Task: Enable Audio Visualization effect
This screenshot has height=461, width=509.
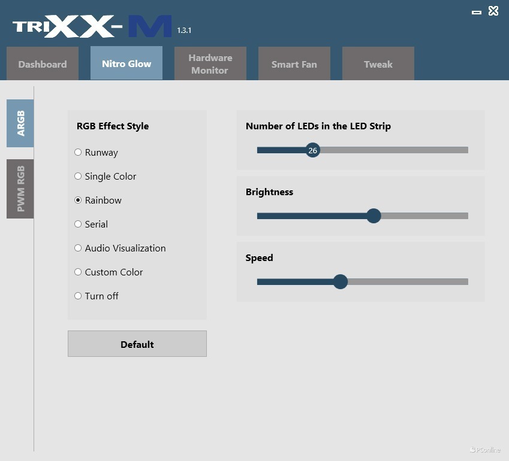Action: tap(78, 248)
